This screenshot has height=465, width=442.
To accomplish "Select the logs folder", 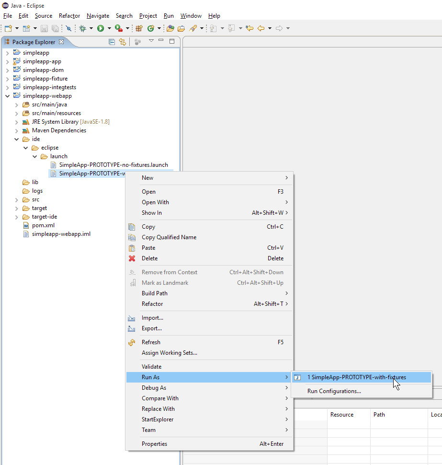I will point(37,191).
